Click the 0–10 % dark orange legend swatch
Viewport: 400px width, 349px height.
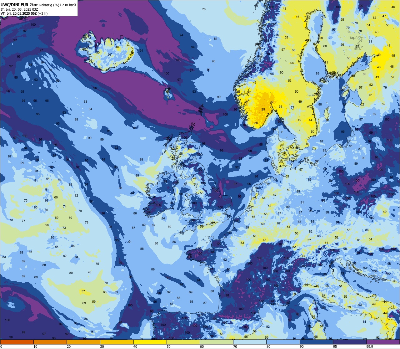pyautogui.click(x=17, y=342)
